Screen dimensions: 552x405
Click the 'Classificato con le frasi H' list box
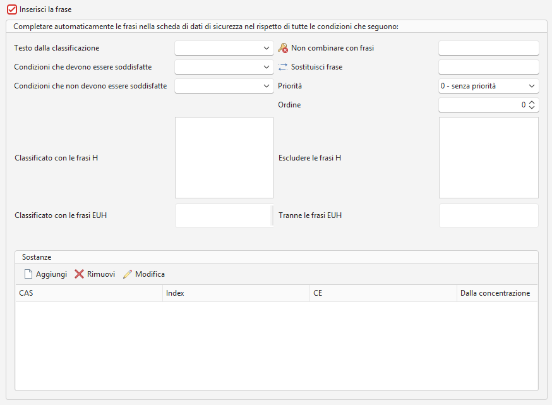click(224, 158)
